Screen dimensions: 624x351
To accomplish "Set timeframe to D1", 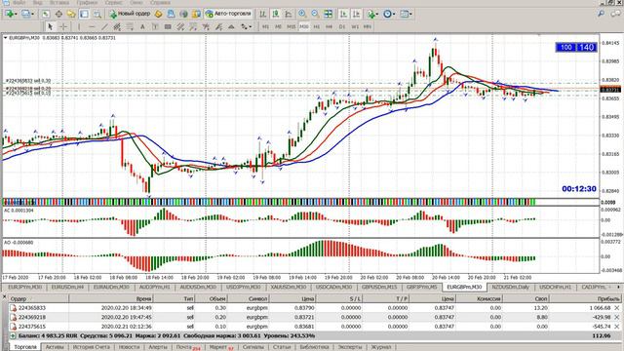I will click(342, 26).
